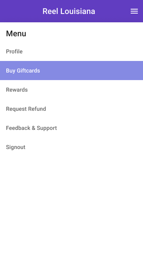Click the Menu heading text
The height and width of the screenshot is (255, 143).
pos(16,33)
